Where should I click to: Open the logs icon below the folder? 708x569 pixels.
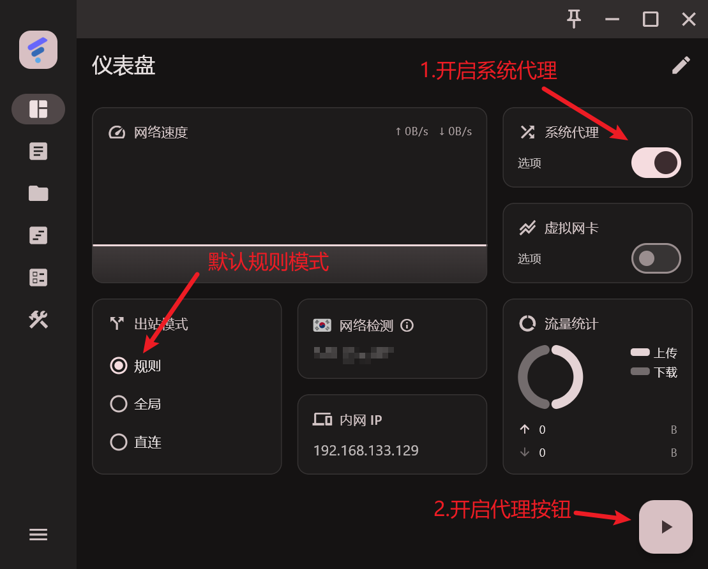point(38,235)
